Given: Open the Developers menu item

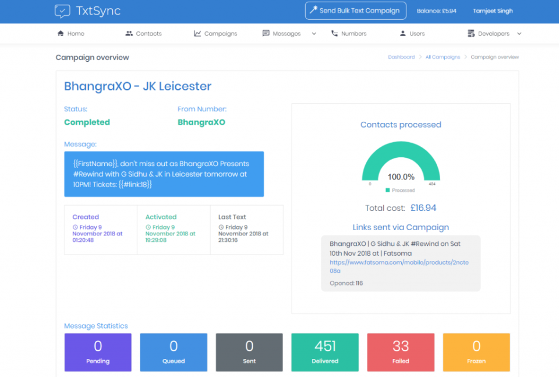Looking at the screenshot, I should point(489,33).
